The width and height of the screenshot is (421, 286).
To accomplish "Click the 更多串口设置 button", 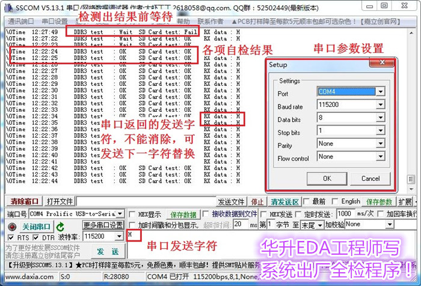I will 103,225.
